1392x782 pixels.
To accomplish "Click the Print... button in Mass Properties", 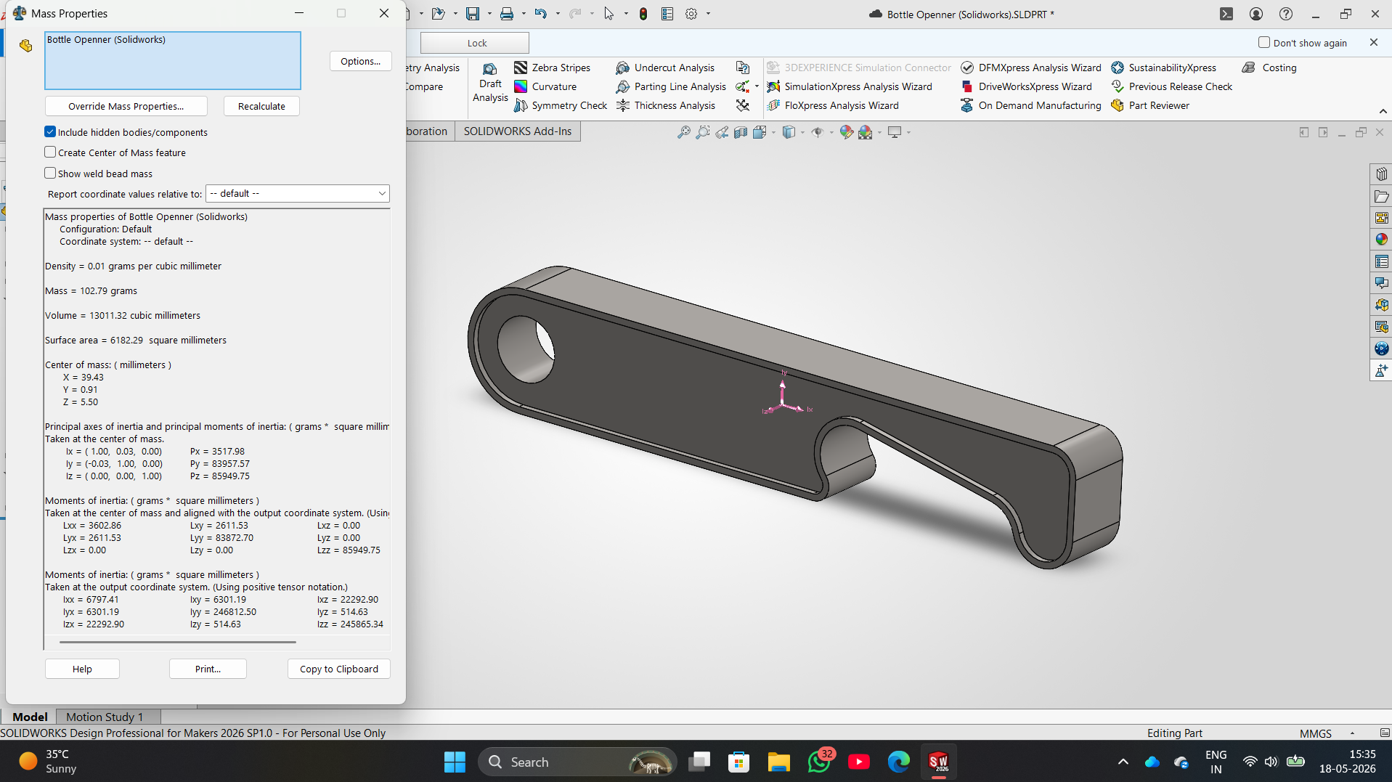I will click(x=208, y=669).
